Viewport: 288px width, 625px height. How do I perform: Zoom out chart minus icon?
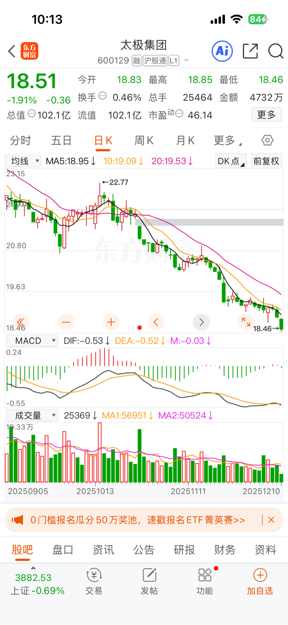[x=66, y=322]
